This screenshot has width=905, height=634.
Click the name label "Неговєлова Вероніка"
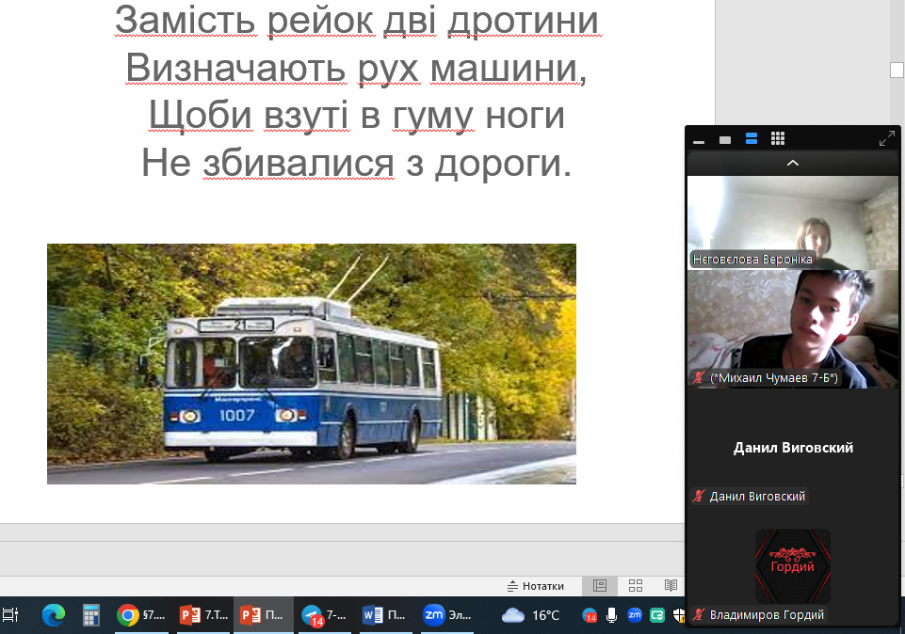752,260
